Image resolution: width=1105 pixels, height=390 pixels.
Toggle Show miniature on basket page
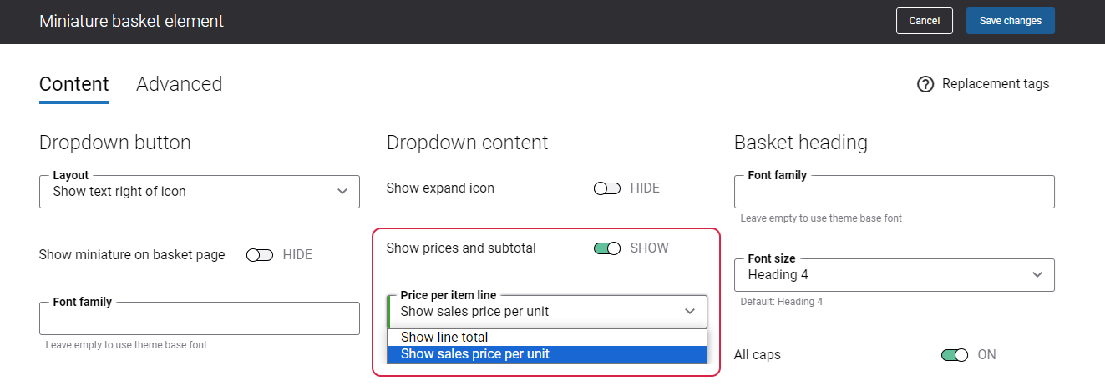[260, 255]
